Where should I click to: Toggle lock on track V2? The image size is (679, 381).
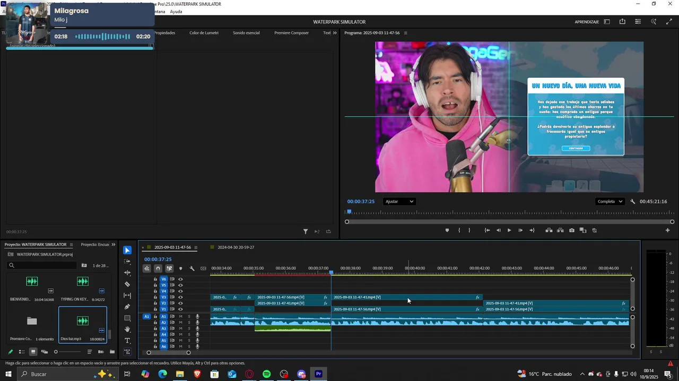[155, 303]
